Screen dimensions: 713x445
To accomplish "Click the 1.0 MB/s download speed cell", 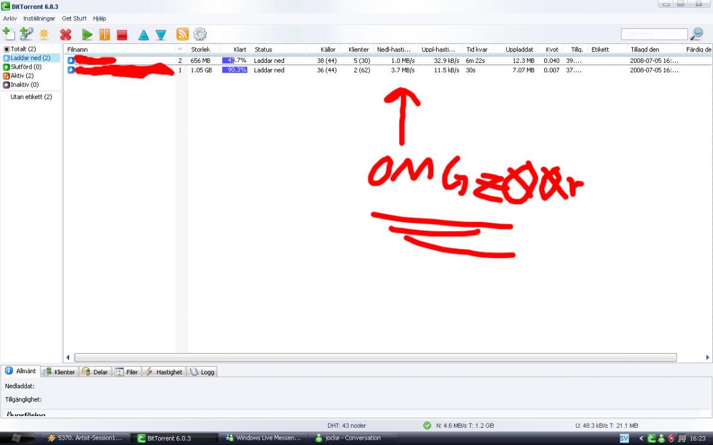I will 403,61.
